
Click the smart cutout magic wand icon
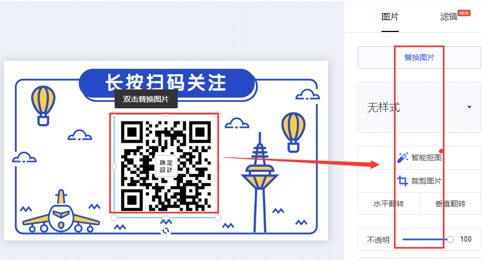click(x=403, y=158)
